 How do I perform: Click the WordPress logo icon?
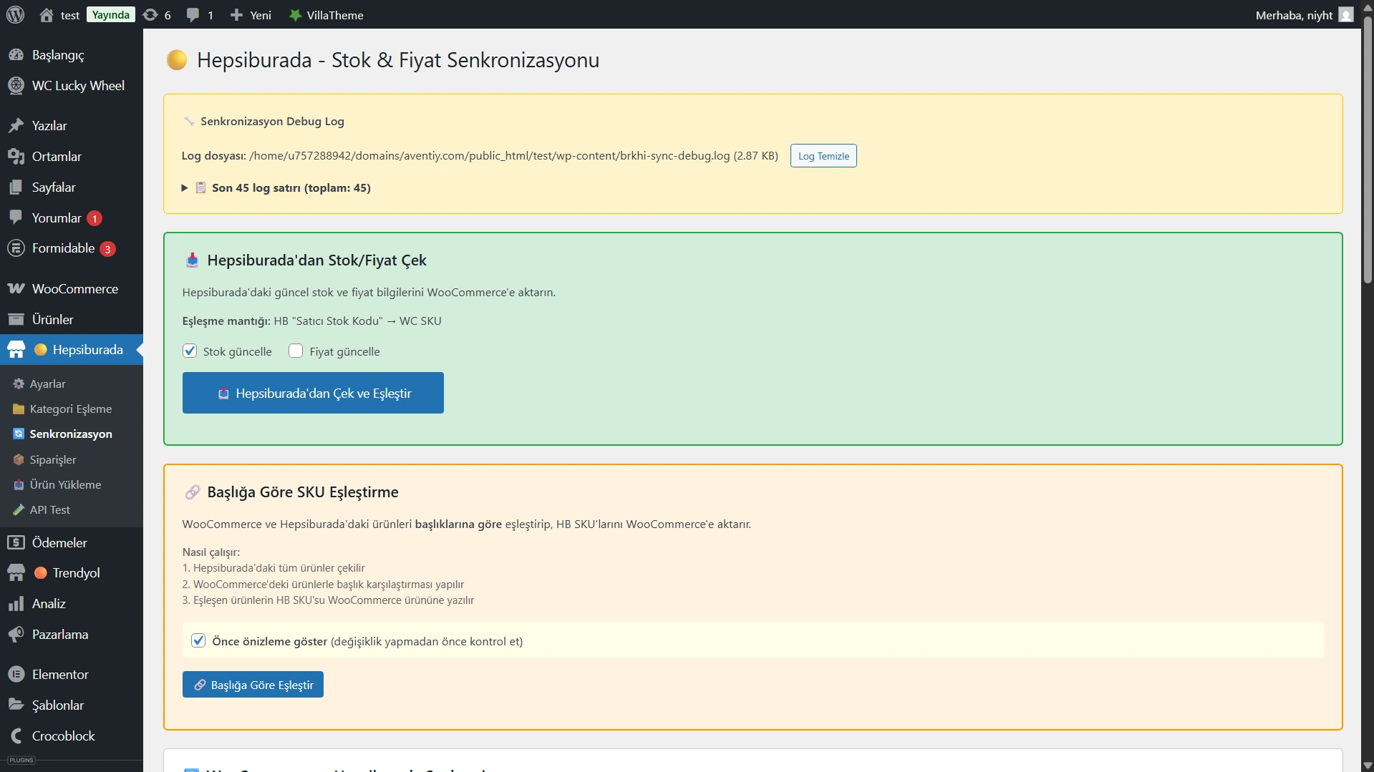15,15
